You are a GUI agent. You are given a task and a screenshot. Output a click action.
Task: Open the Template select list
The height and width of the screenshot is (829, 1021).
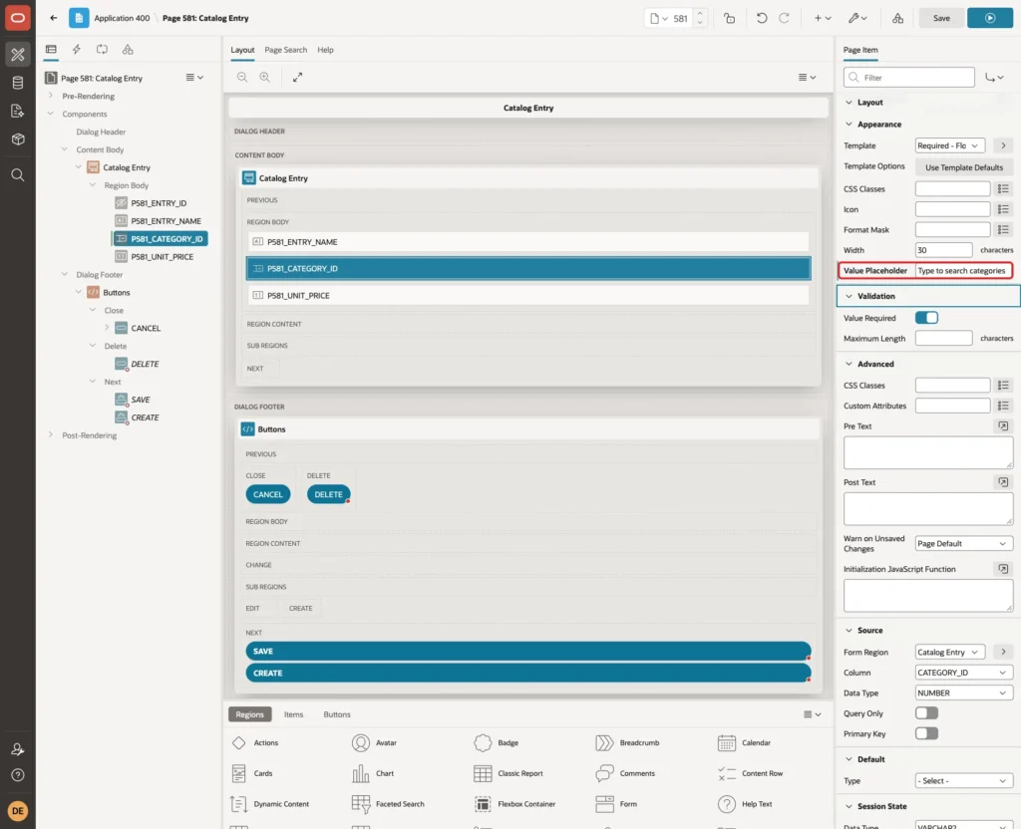pos(949,145)
